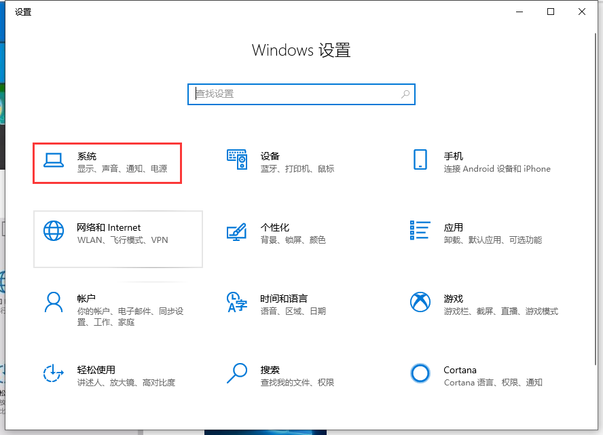Click the Xbox Gaming icon

[420, 302]
